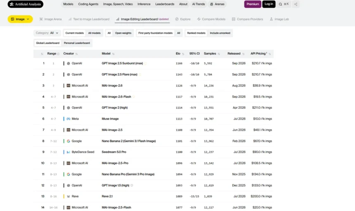Click sort arrows next to Creator
This screenshot has width=355, height=211.
coord(76,54)
